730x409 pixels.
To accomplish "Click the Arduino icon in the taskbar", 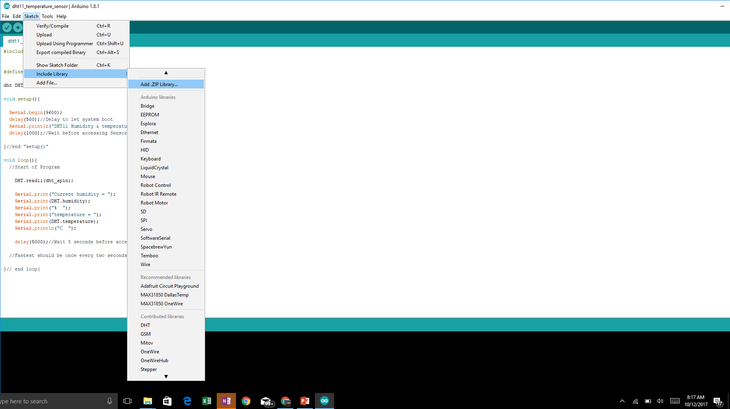I will coord(325,401).
